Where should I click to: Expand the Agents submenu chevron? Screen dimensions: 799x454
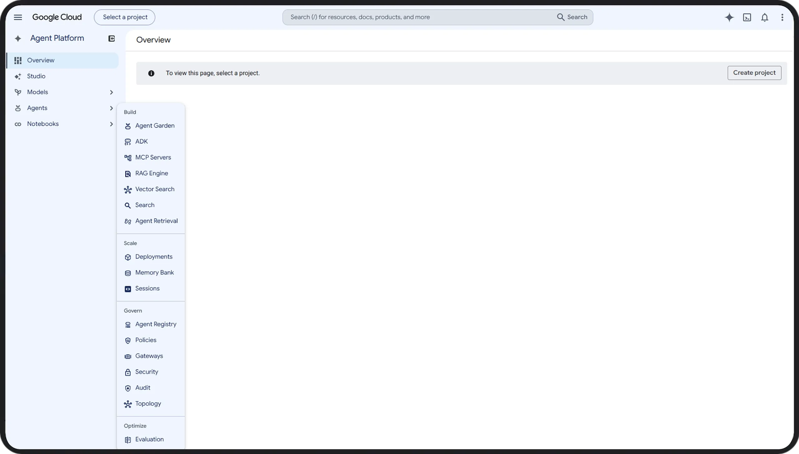111,108
